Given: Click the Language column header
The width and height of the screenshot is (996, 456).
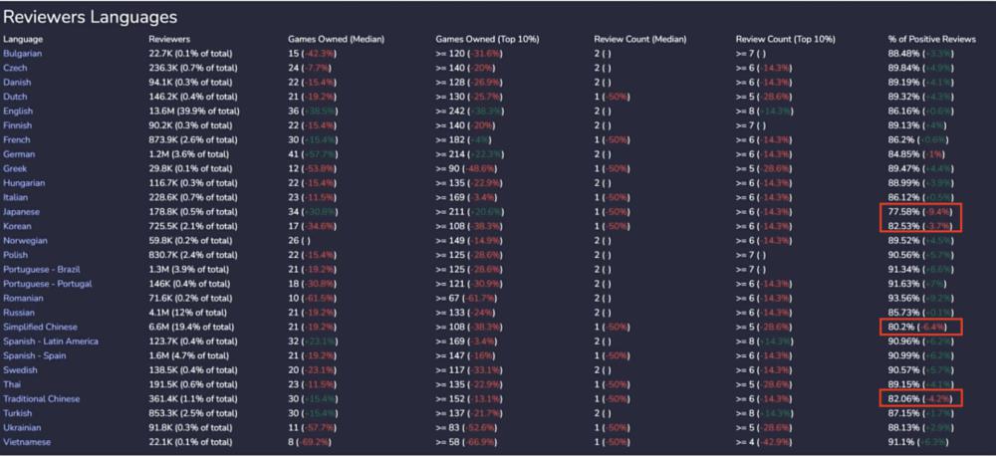Looking at the screenshot, I should pyautogui.click(x=23, y=39).
